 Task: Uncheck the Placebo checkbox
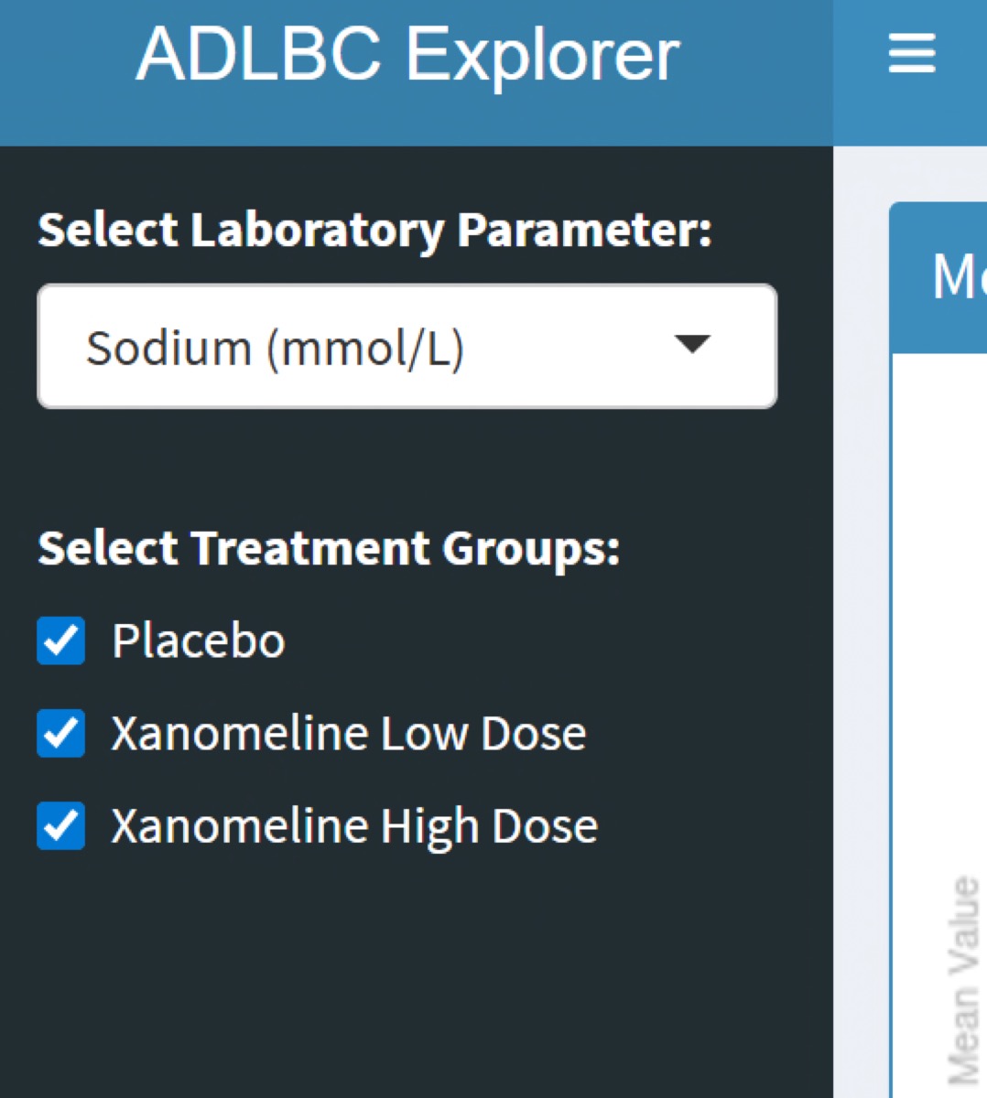[x=61, y=640]
